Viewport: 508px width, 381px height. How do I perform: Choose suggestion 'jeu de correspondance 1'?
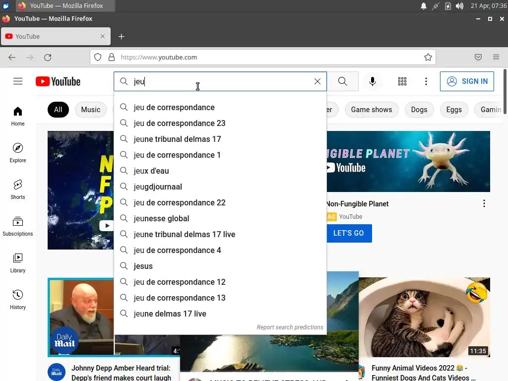coord(220,155)
